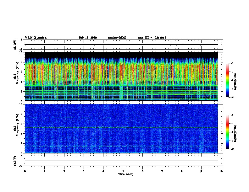The width and height of the screenshot is (249, 192).
Task: Click the "ch.1(V)" vertical axis label
Action: click(15, 45)
